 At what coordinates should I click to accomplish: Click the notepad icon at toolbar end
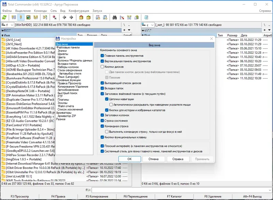(146, 17)
